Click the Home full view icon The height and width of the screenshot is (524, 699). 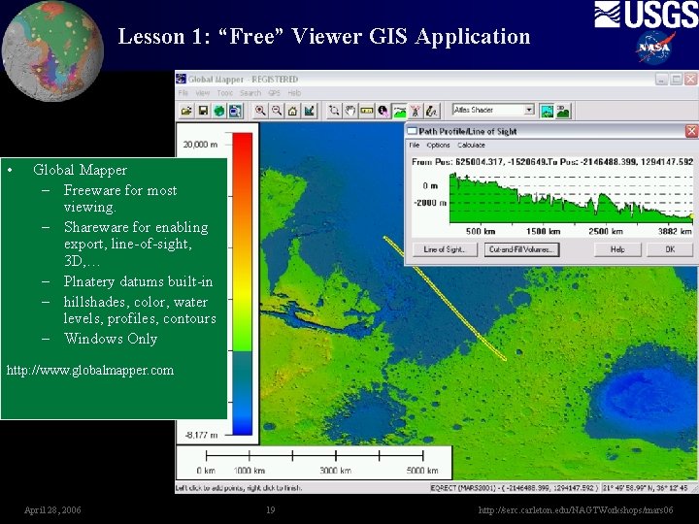[x=292, y=111]
